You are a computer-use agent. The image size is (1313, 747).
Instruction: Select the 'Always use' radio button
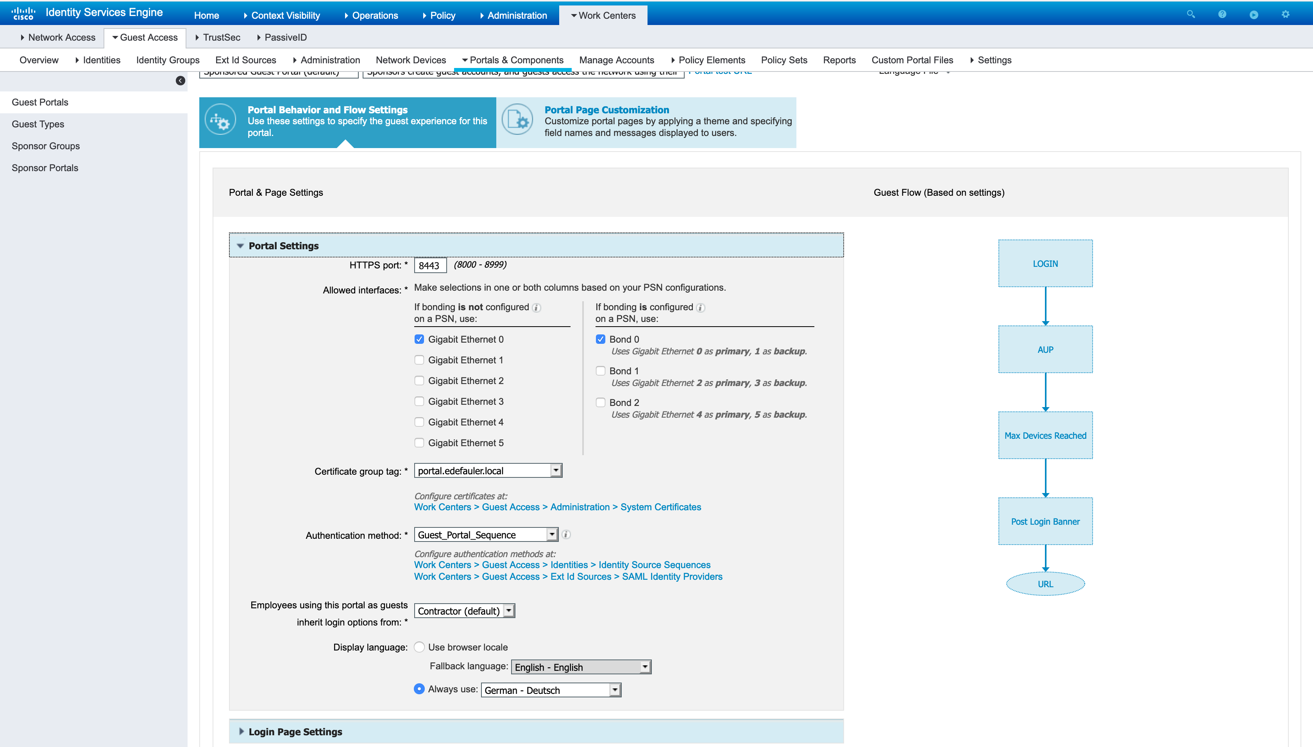tap(419, 689)
